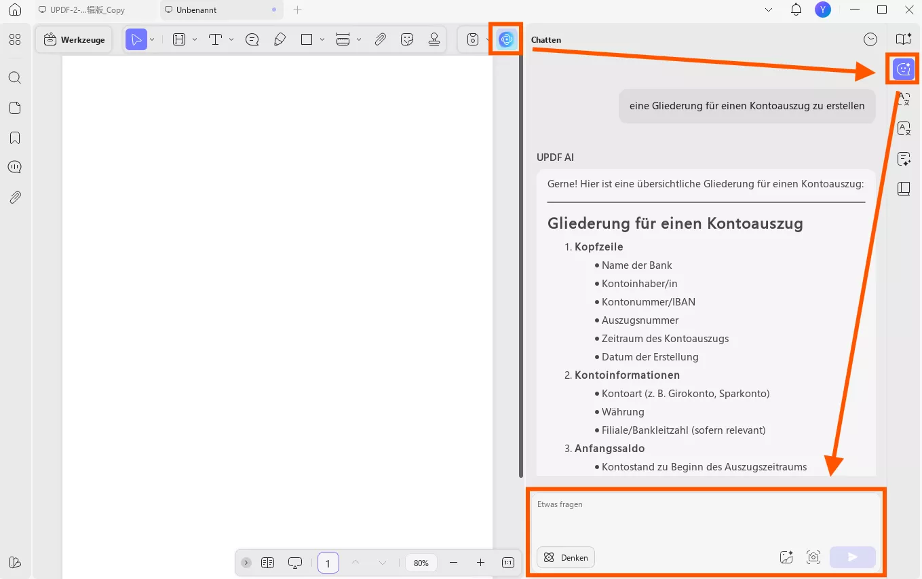Attach a file using the toolbar paperclip
Screen dimensions: 922x579
click(x=381, y=39)
